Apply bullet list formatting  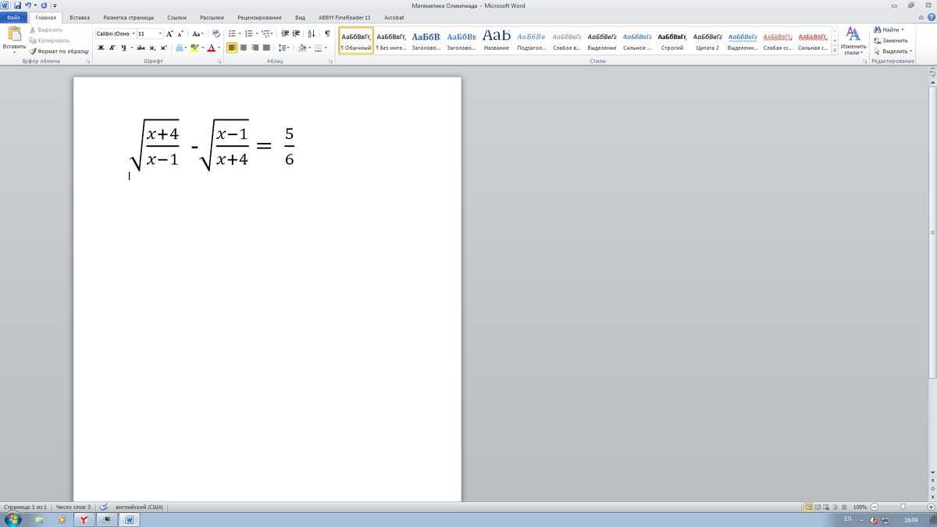coord(232,34)
